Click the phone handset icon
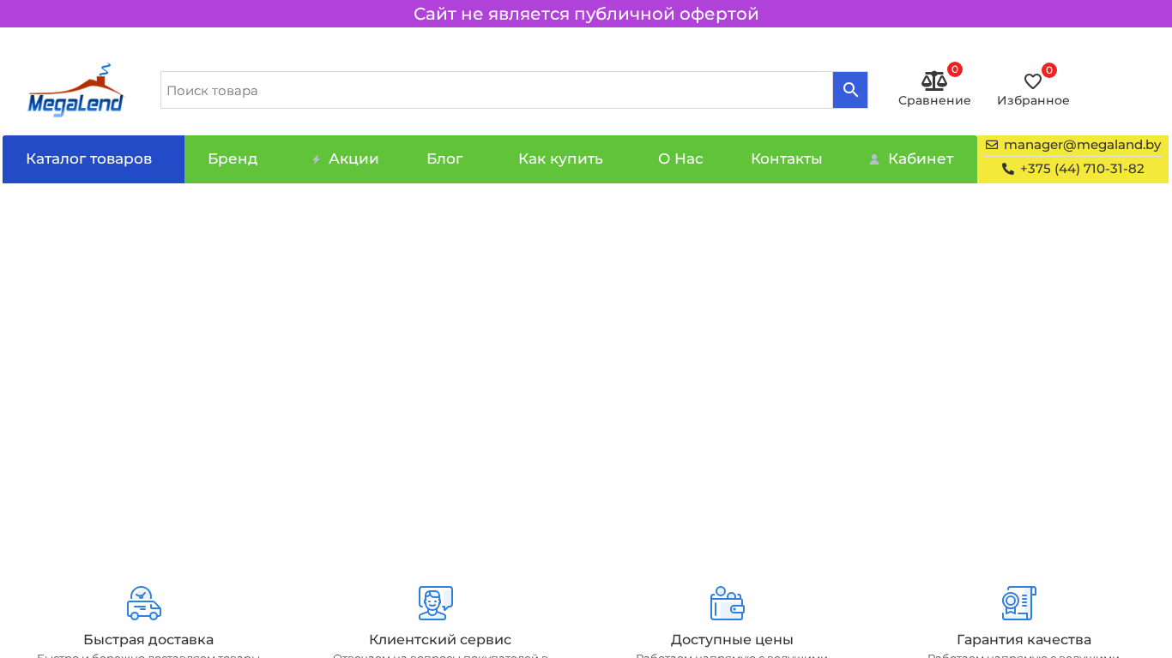The height and width of the screenshot is (658, 1172). [1008, 169]
